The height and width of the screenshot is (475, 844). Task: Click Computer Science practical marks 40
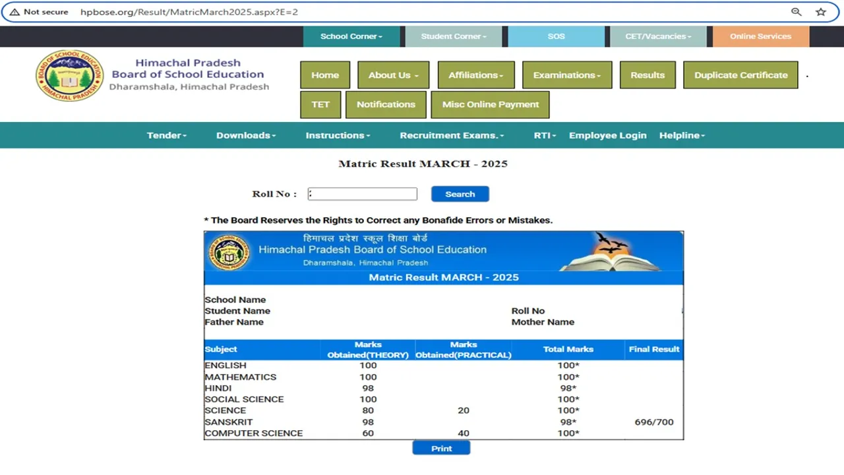tap(464, 433)
